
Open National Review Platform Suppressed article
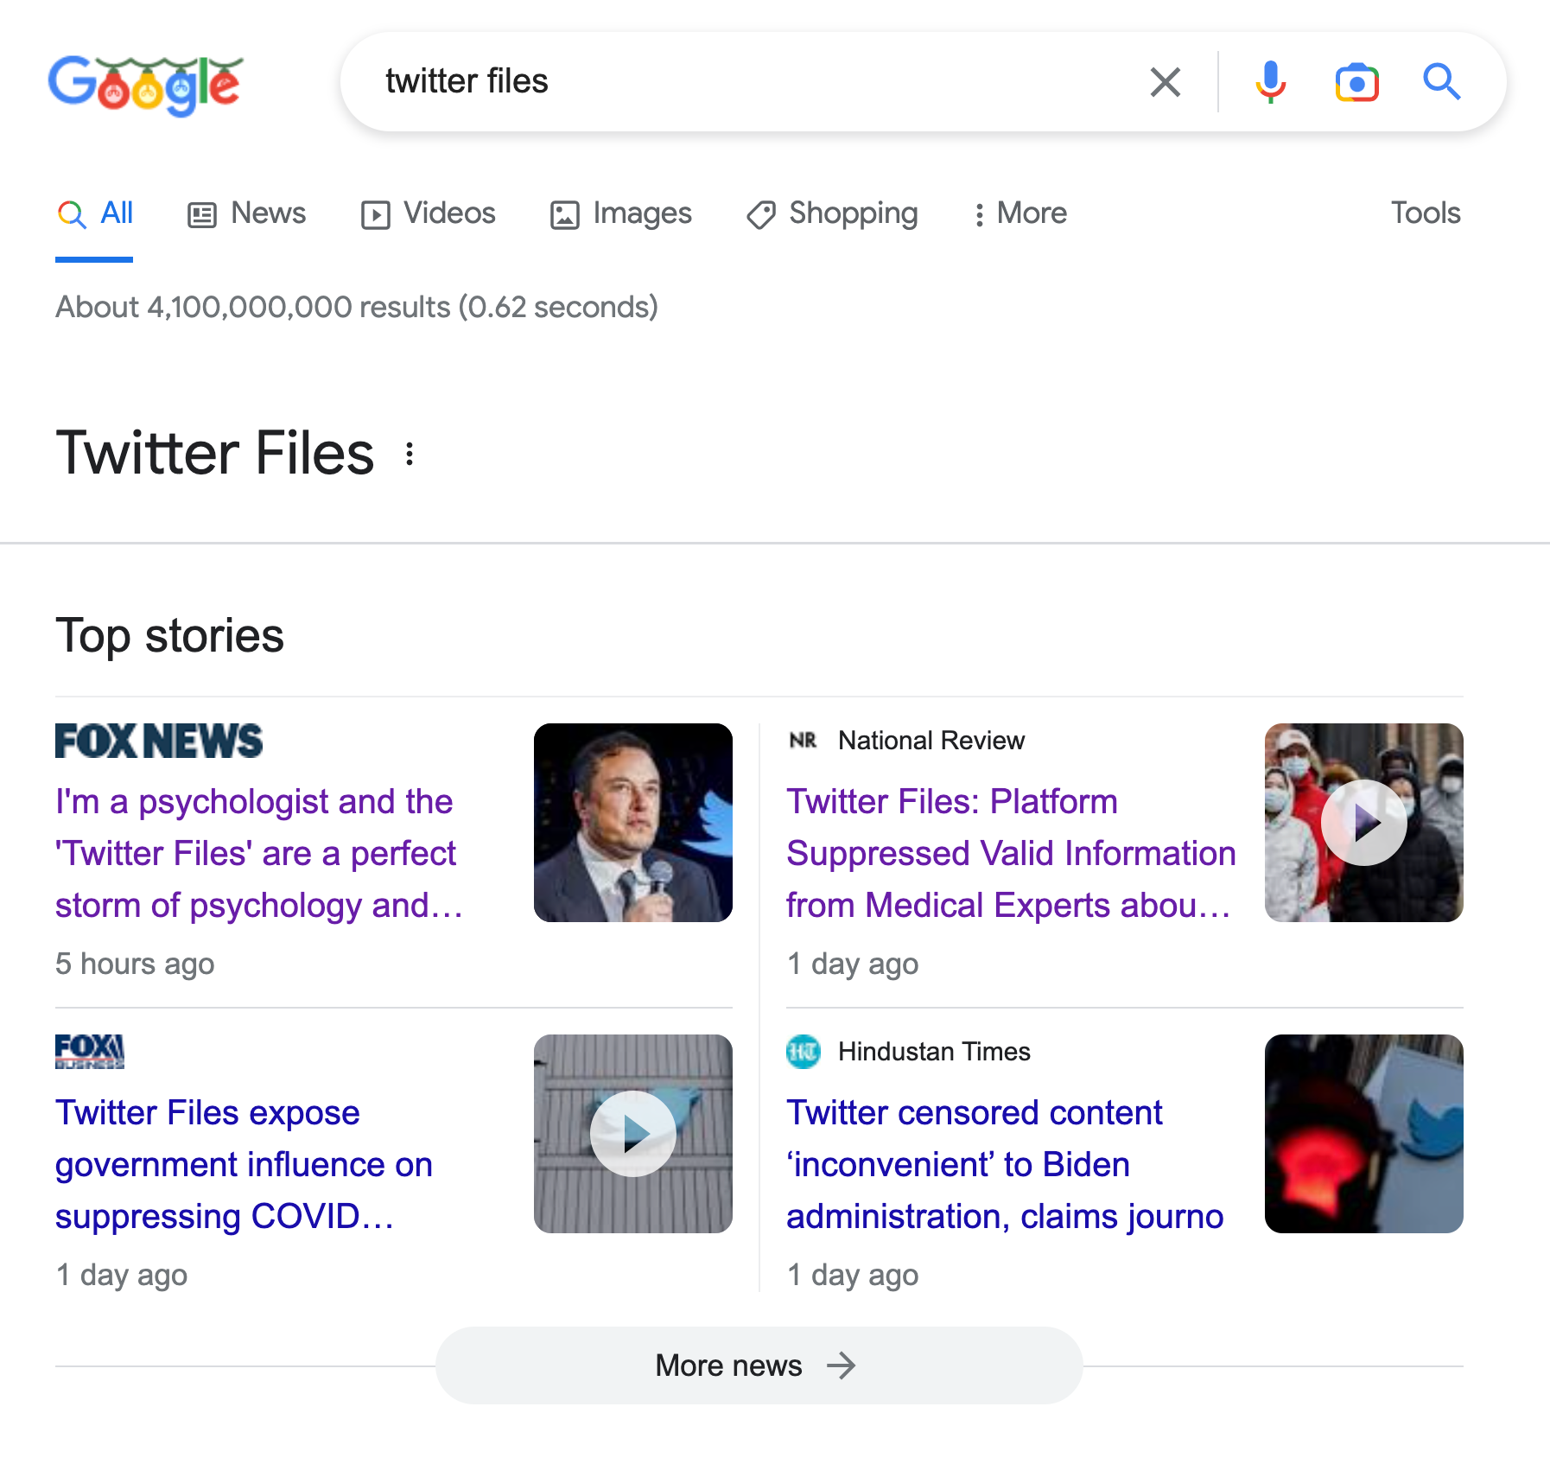1009,853
